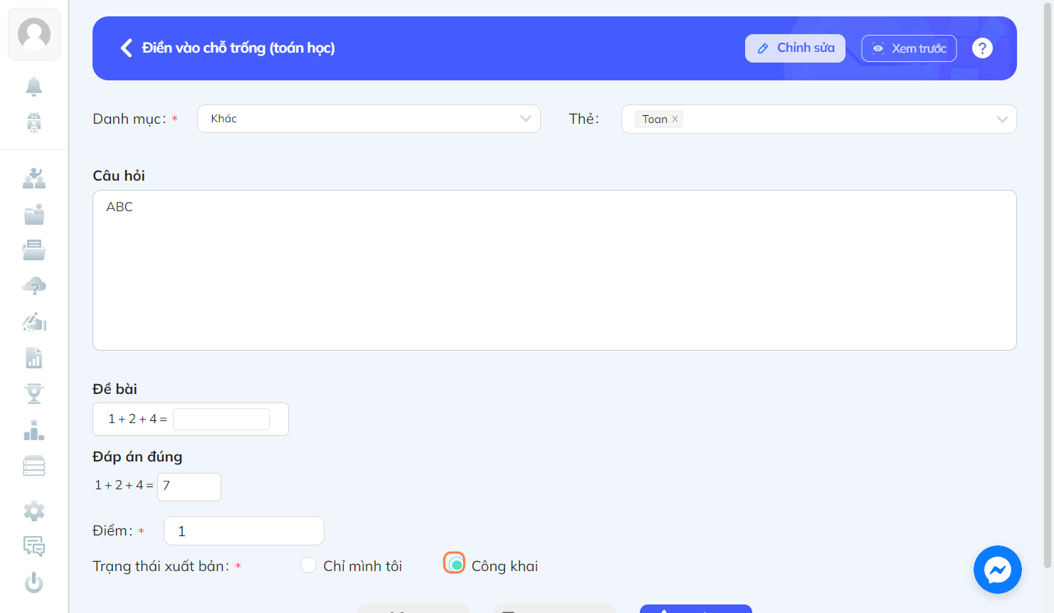Click the power logout icon
This screenshot has width=1054, height=613.
click(34, 583)
